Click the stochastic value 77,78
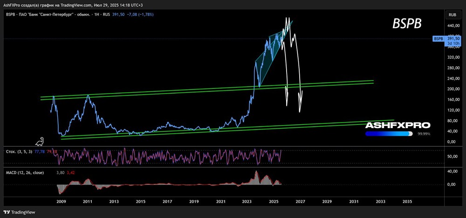Screen dimensions: 466x218 [x=39, y=151]
